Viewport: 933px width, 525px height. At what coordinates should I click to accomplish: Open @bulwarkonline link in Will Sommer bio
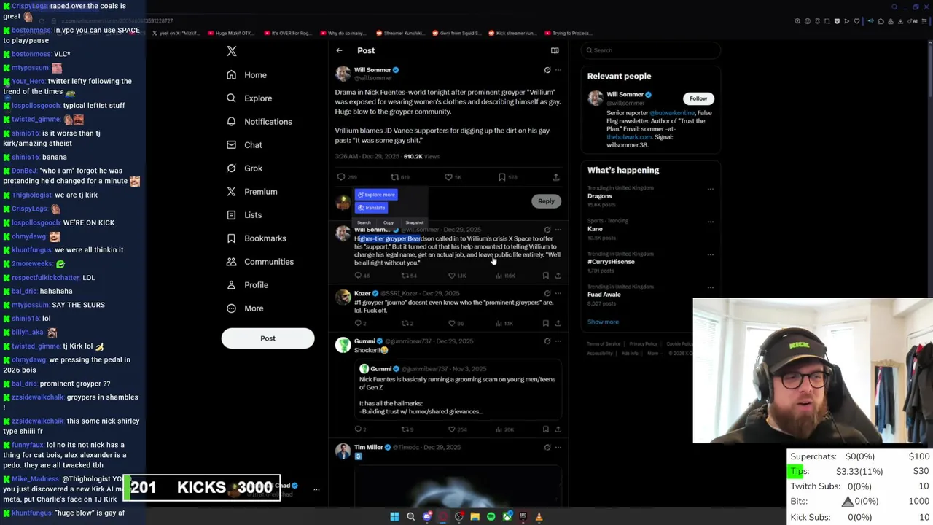tap(671, 113)
